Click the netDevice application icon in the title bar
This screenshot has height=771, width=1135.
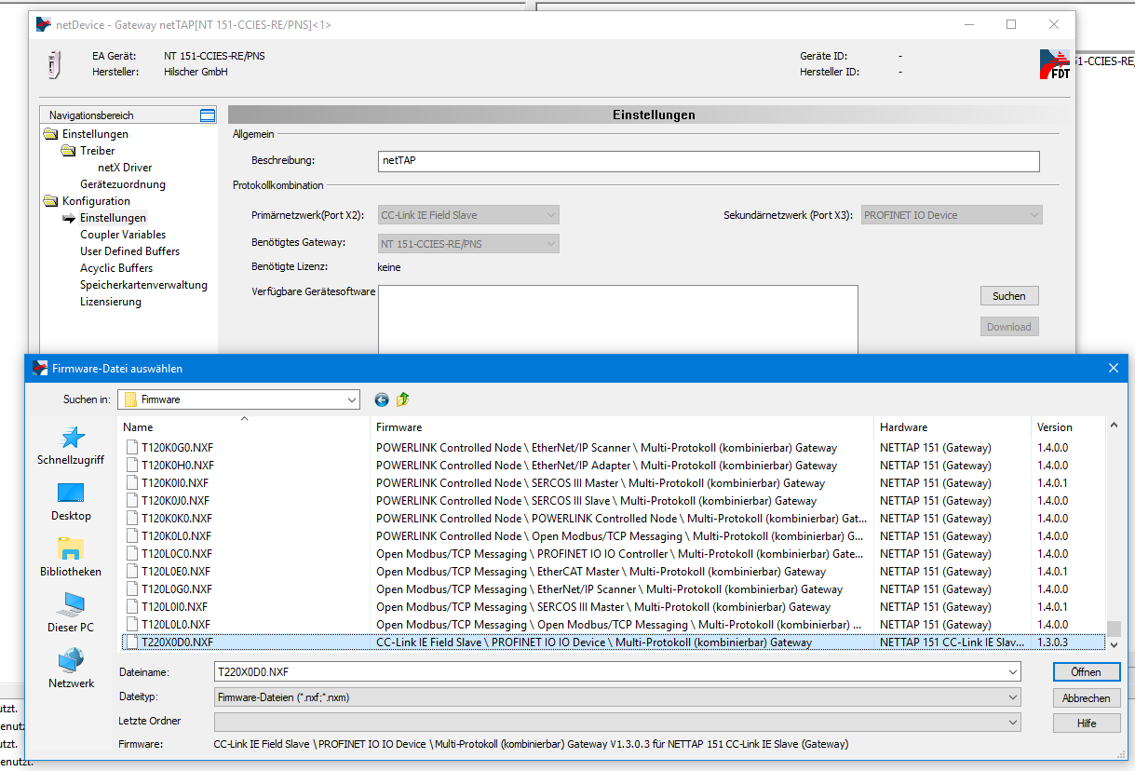pos(44,24)
